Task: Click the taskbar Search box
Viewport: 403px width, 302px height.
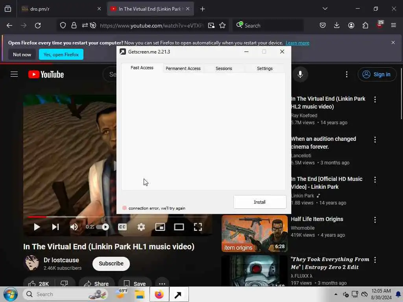Action: (x=66, y=294)
